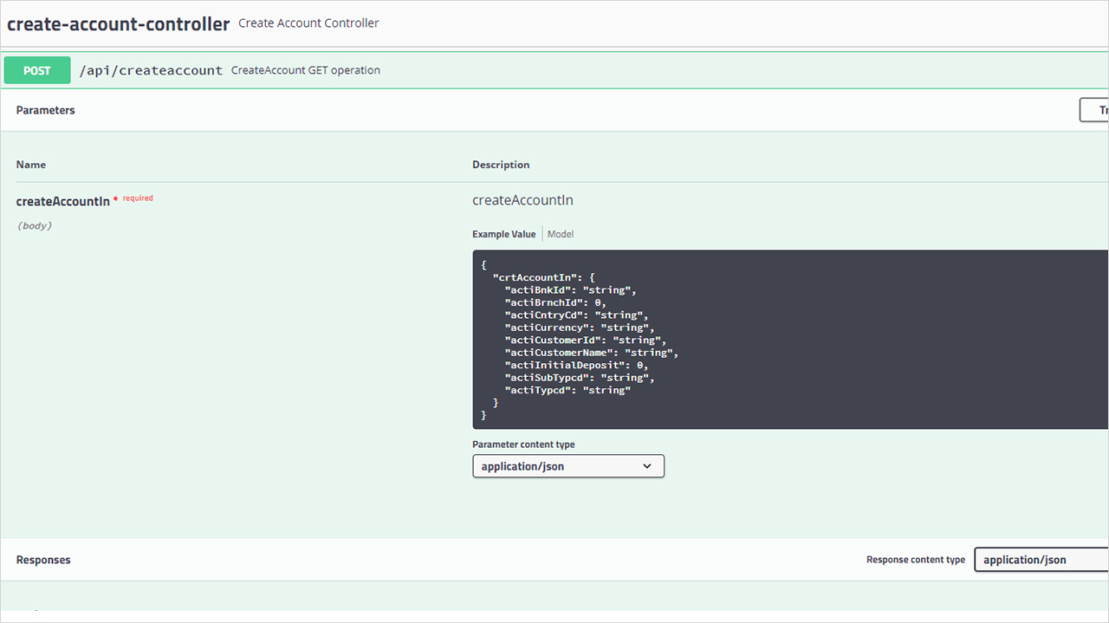
Task: Click the "crtAccountIn" line in the JSON
Action: tap(544, 277)
